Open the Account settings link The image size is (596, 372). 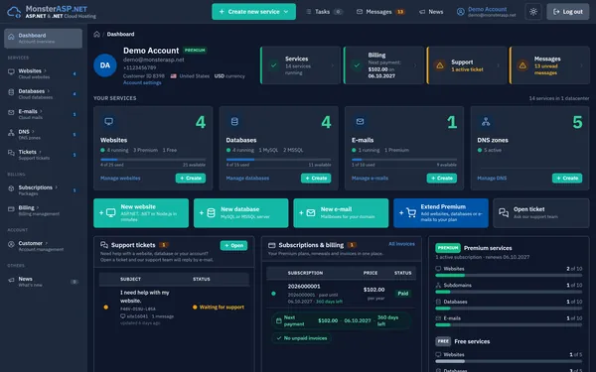[142, 82]
